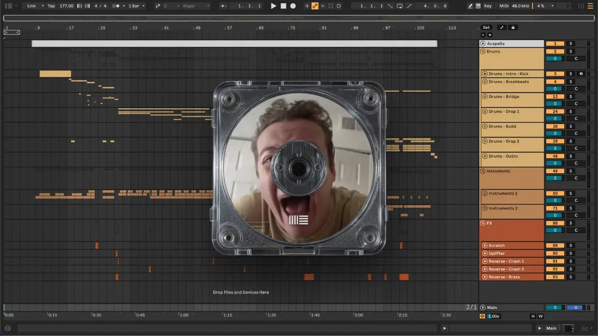Toggle the W optimize width button
This screenshot has height=336, width=598.
(x=541, y=316)
